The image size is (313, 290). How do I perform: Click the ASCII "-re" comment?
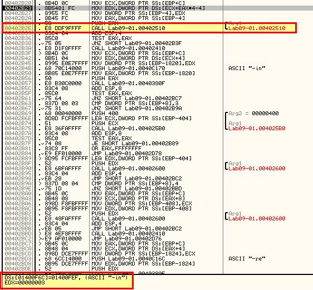[247, 259]
